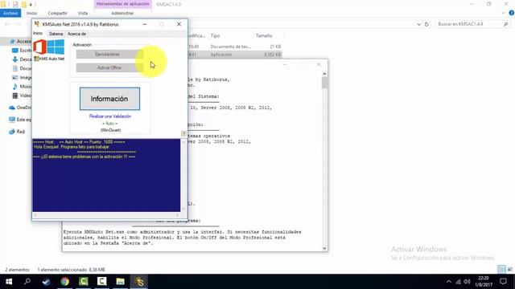This screenshot has height=289, width=515.
Task: Click the Herramientas de aplicación tab
Action: click(x=123, y=4)
